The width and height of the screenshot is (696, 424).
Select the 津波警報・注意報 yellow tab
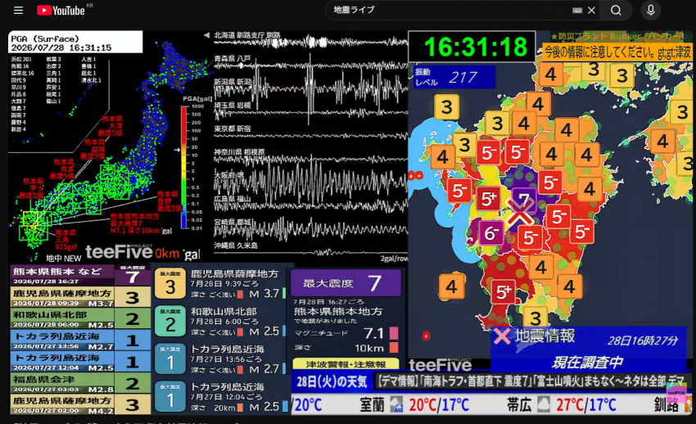click(x=346, y=364)
